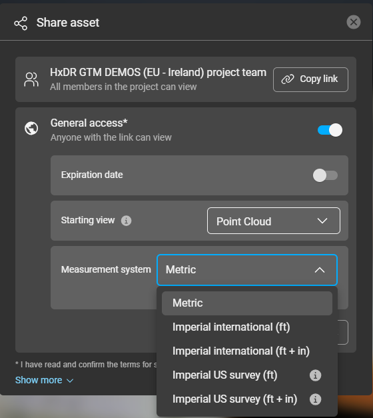Choose Imperial international (ft) option
373x418 pixels.
(x=247, y=327)
